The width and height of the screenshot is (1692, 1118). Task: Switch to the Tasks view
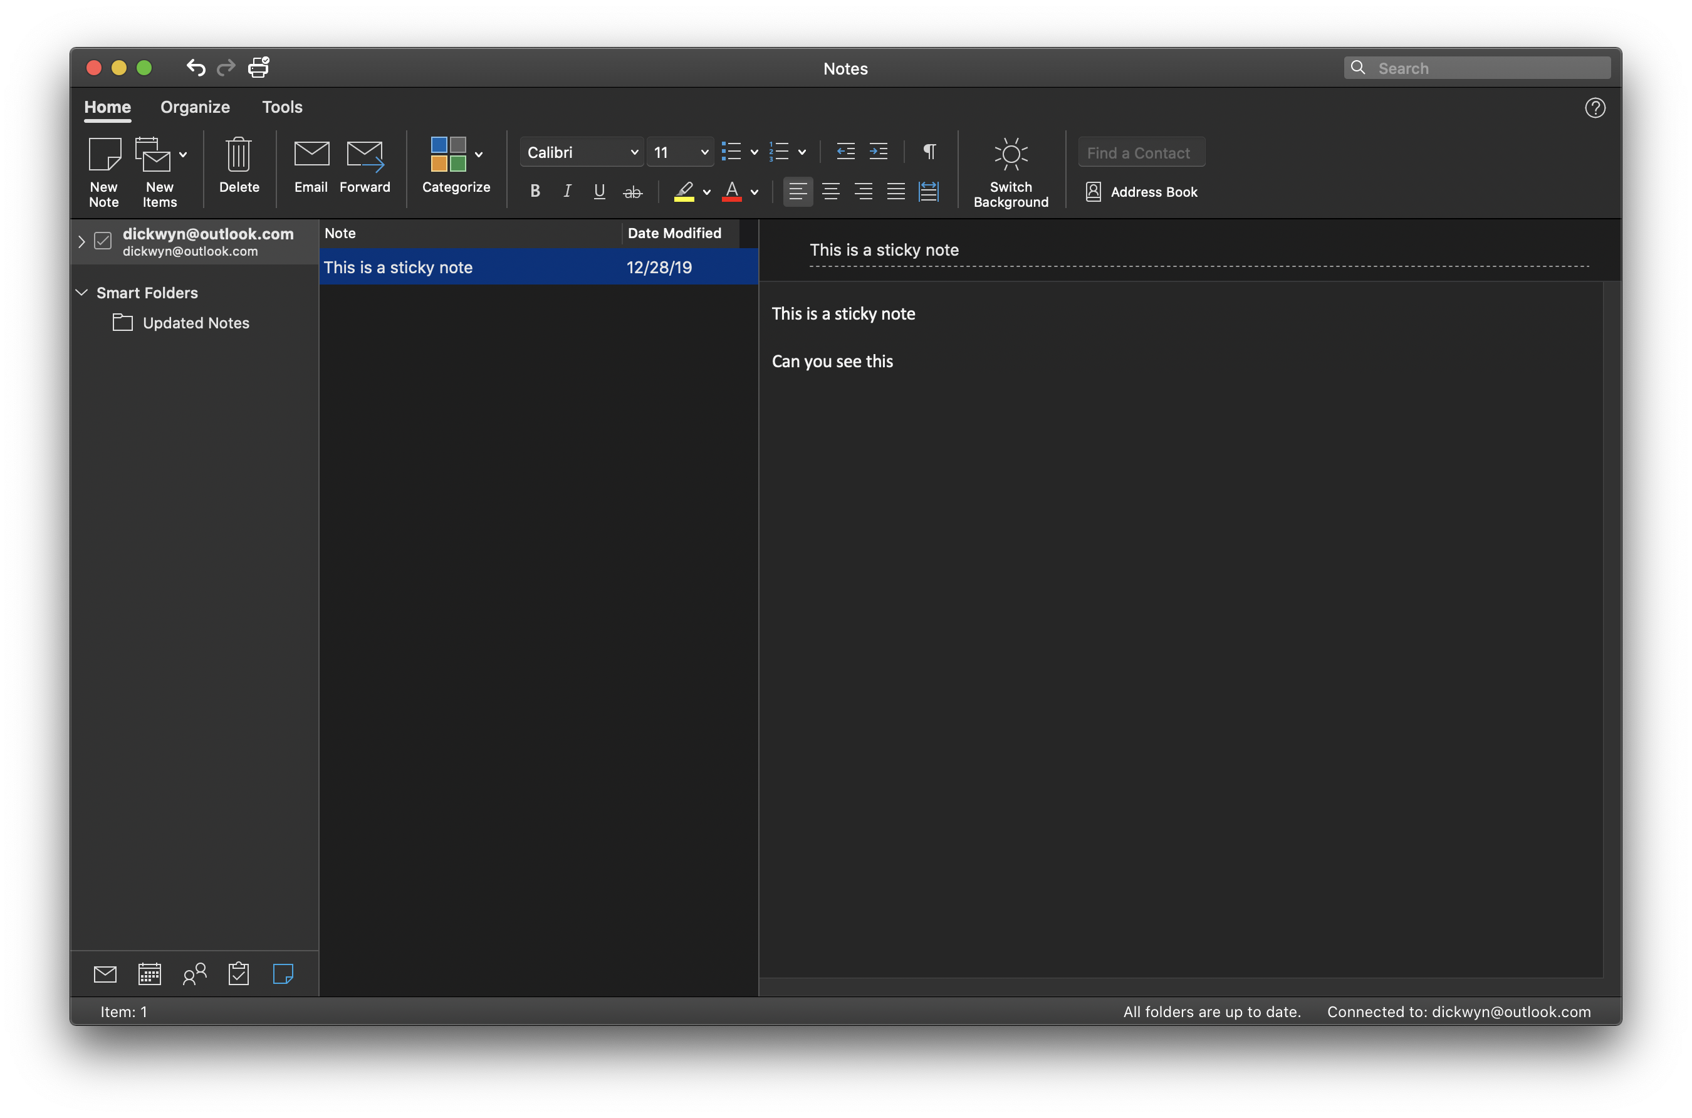click(x=239, y=973)
